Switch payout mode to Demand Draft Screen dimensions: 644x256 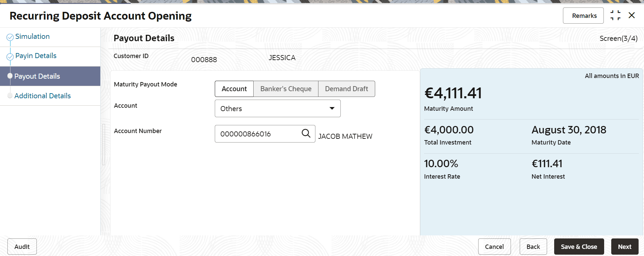pos(346,89)
